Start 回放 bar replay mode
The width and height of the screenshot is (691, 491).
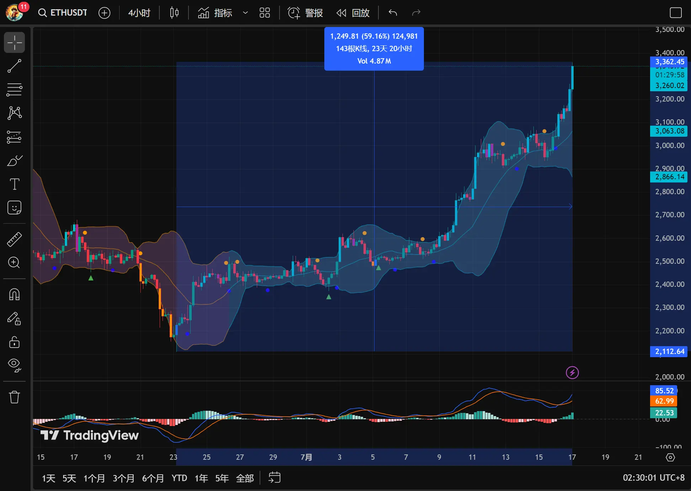coord(353,13)
